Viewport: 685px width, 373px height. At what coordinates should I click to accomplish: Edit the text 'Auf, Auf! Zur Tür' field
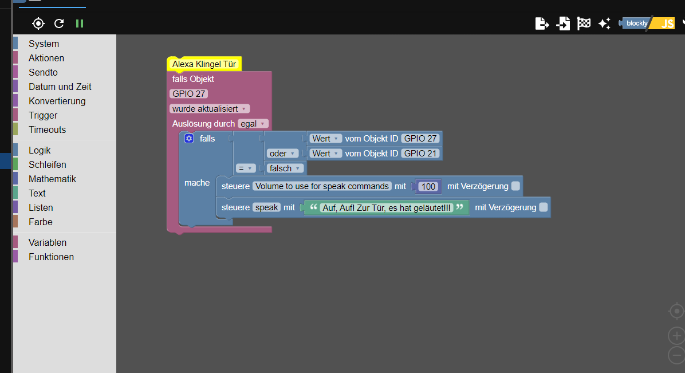pyautogui.click(x=387, y=208)
